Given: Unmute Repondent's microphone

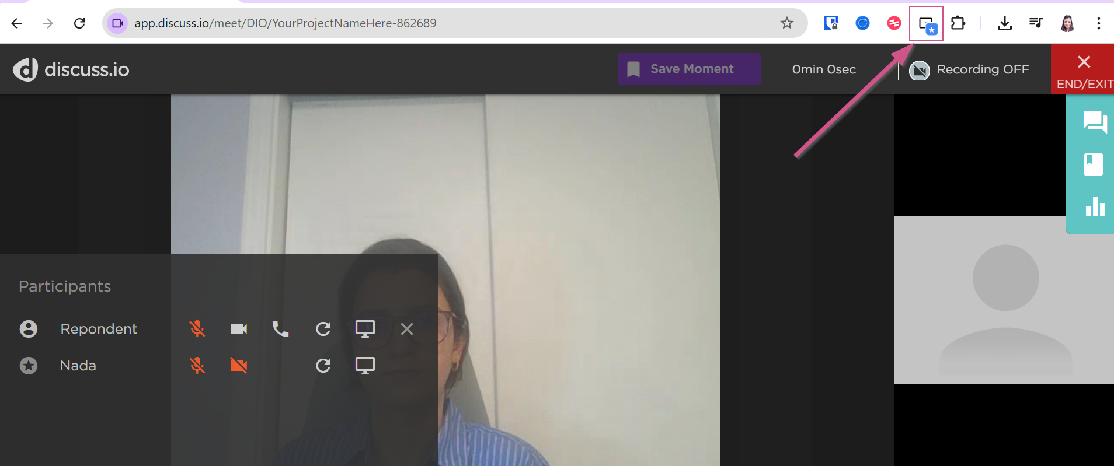Looking at the screenshot, I should (x=197, y=329).
